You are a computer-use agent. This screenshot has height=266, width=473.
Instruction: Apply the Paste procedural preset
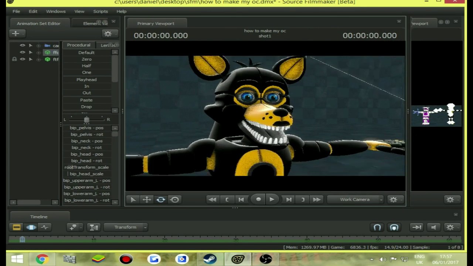tap(86, 100)
